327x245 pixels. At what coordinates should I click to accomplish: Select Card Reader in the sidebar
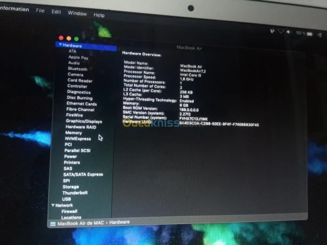[80, 80]
